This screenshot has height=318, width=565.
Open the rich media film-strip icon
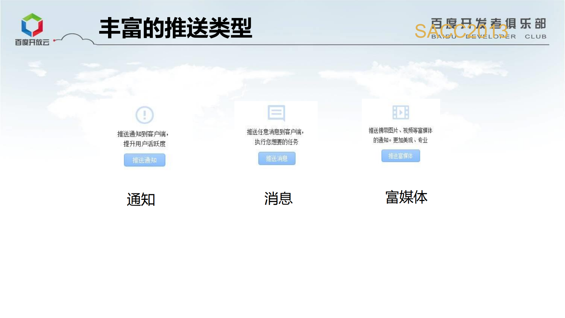(400, 112)
